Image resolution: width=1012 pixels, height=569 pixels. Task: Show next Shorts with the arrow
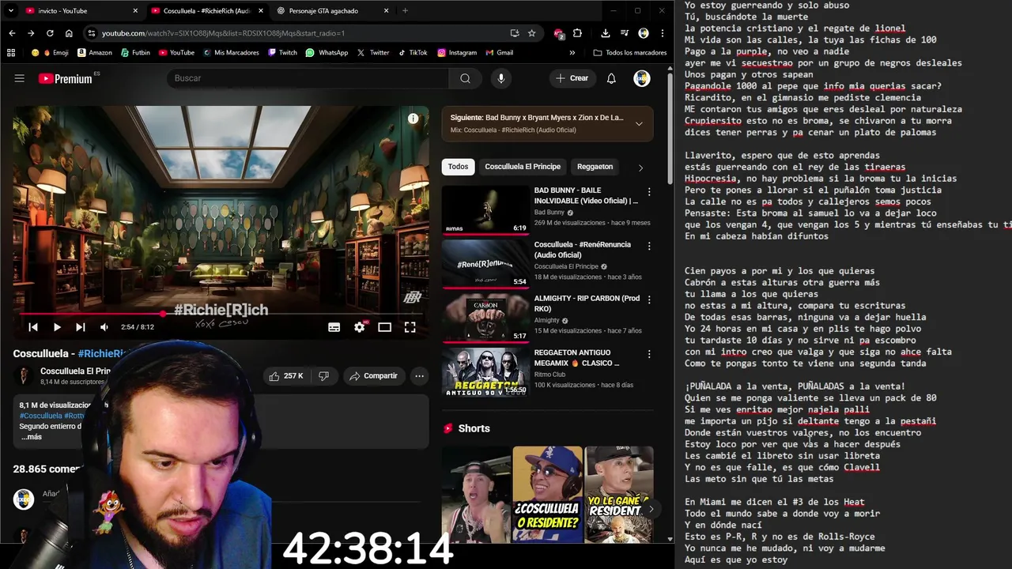pos(650,510)
